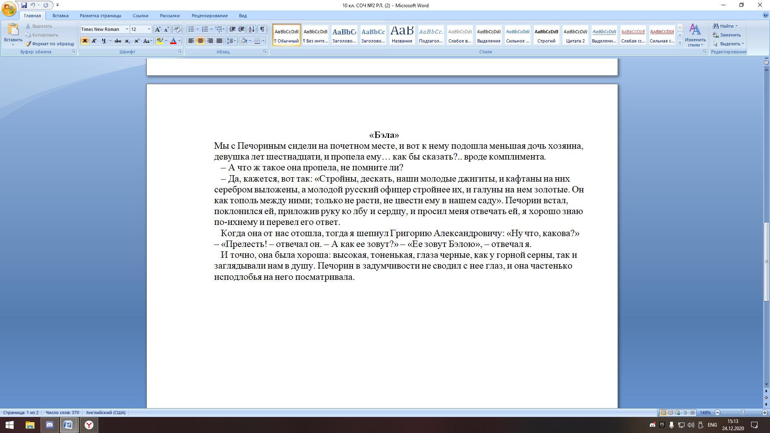Toggle Bold formatting
770x433 pixels.
85,41
